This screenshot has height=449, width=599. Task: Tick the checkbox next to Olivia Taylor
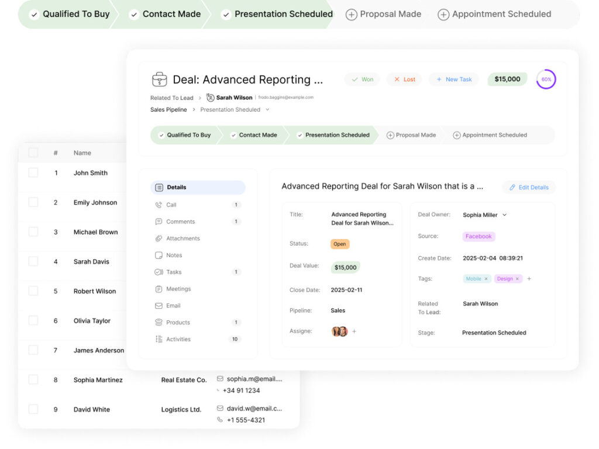33,321
